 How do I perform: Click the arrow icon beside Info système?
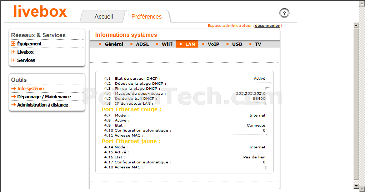click(x=14, y=89)
